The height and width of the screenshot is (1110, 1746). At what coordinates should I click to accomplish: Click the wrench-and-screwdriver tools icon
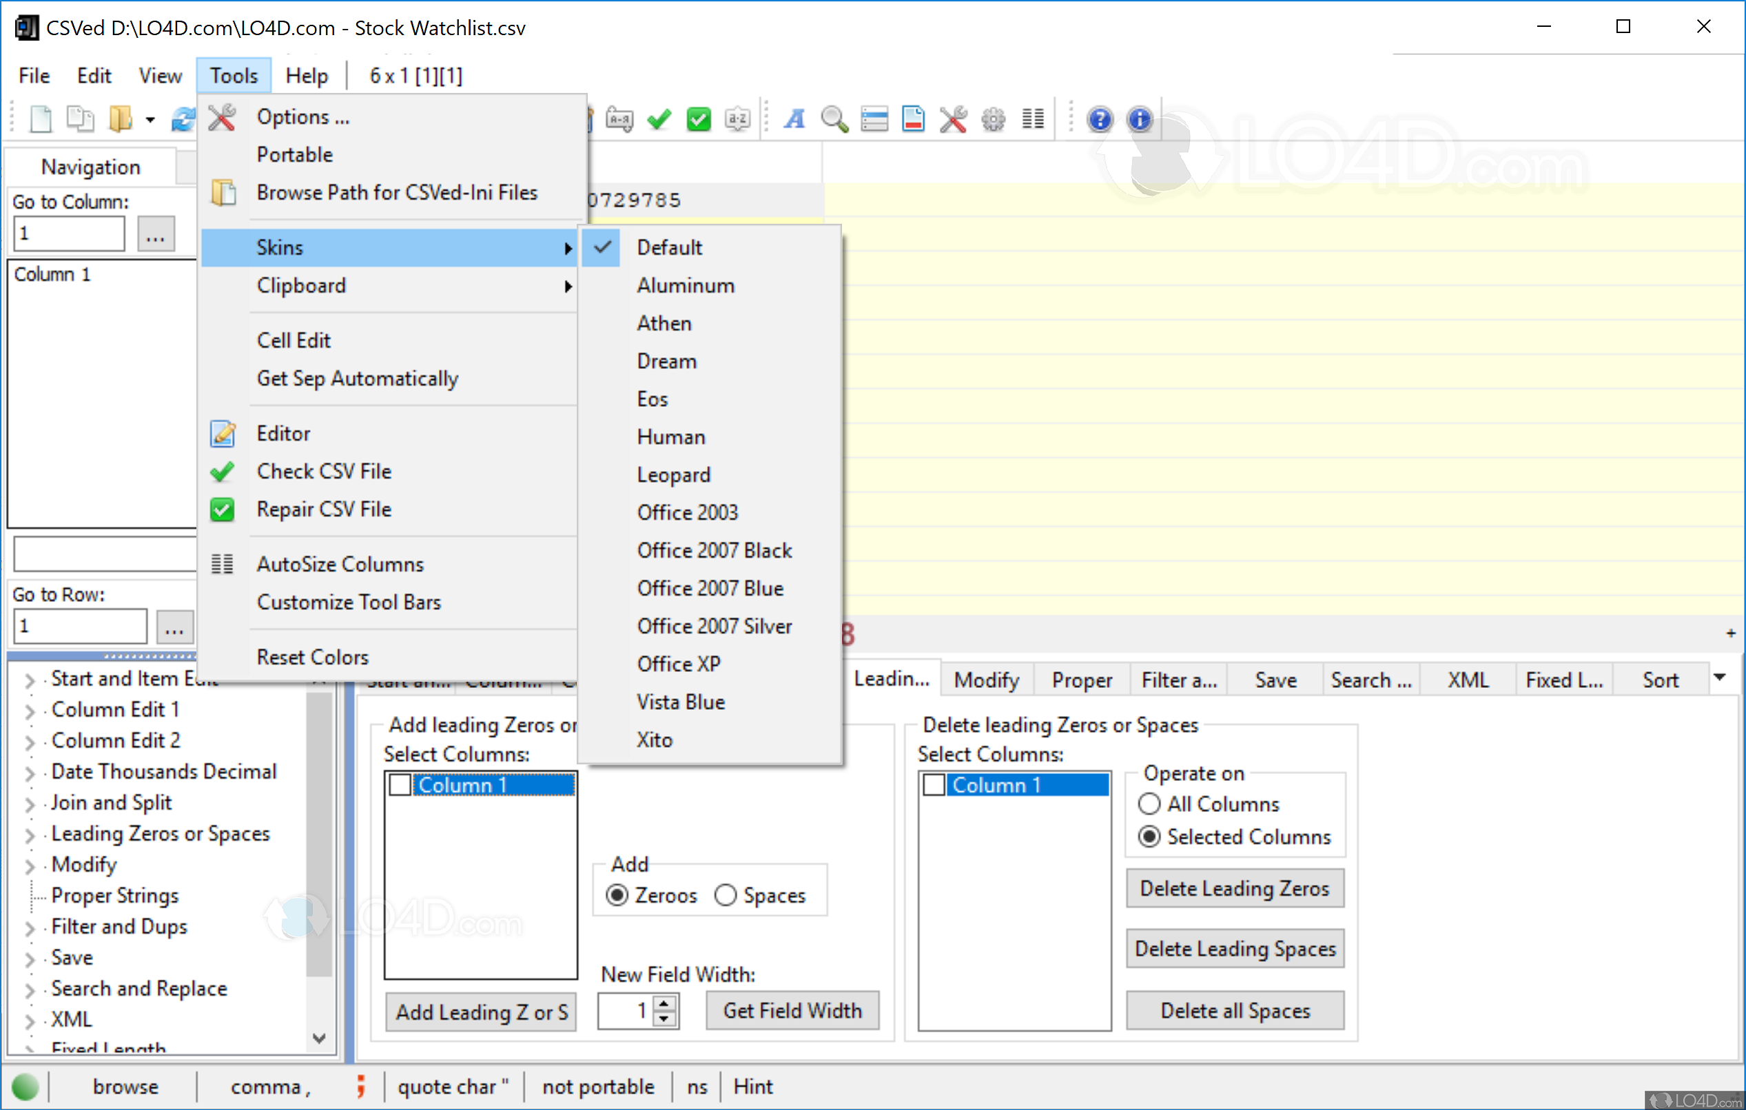954,119
